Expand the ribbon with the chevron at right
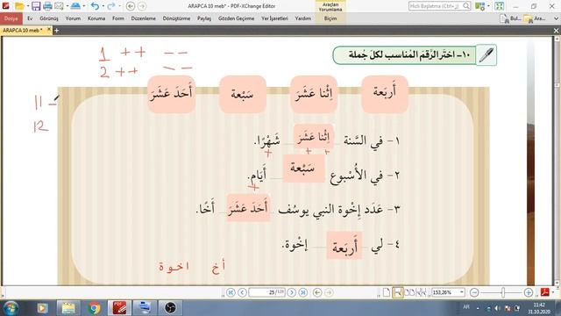 [x=557, y=18]
